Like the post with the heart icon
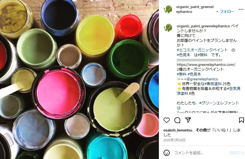 click(167, 120)
